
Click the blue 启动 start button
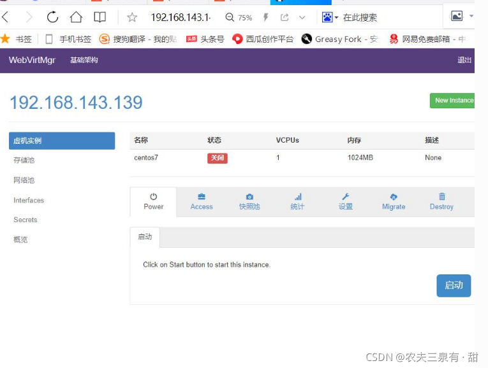click(454, 285)
